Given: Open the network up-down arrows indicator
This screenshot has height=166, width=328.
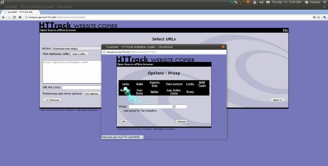Looking at the screenshot, I should click(236, 2).
